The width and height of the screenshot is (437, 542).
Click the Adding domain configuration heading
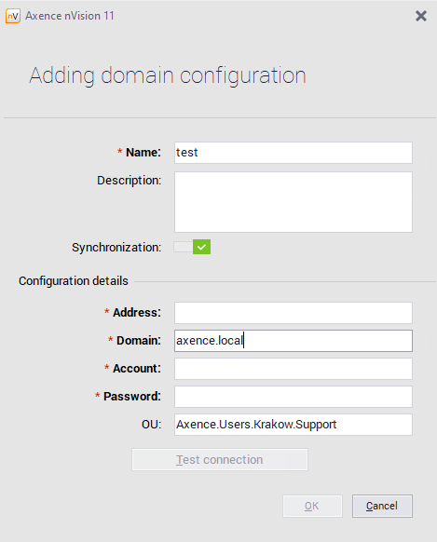click(168, 75)
